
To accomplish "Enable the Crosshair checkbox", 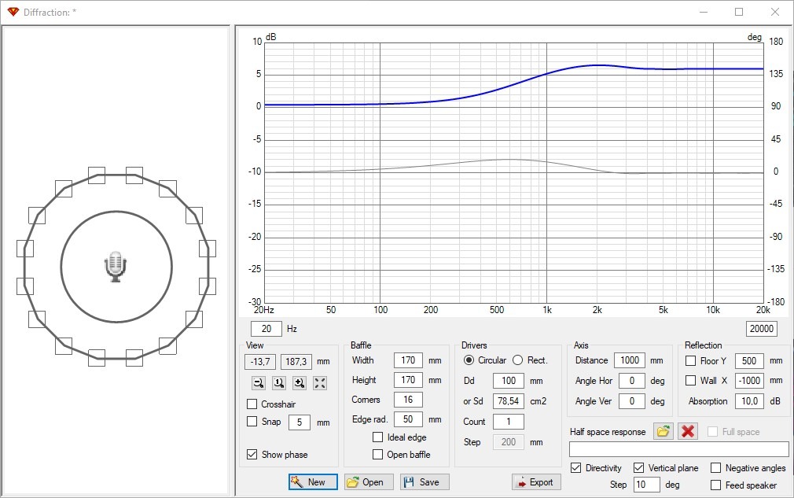I will coord(252,404).
